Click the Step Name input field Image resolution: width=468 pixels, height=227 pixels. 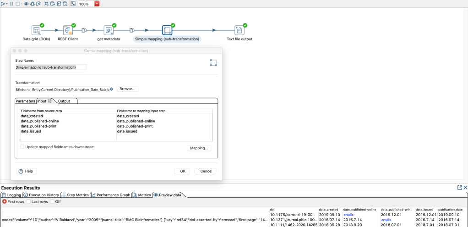pos(50,67)
